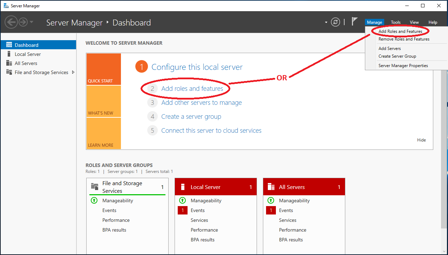Click the Local Server tile icon

183,187
